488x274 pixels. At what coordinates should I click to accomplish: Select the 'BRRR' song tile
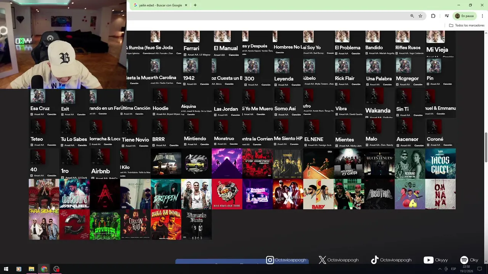pyautogui.click(x=166, y=133)
